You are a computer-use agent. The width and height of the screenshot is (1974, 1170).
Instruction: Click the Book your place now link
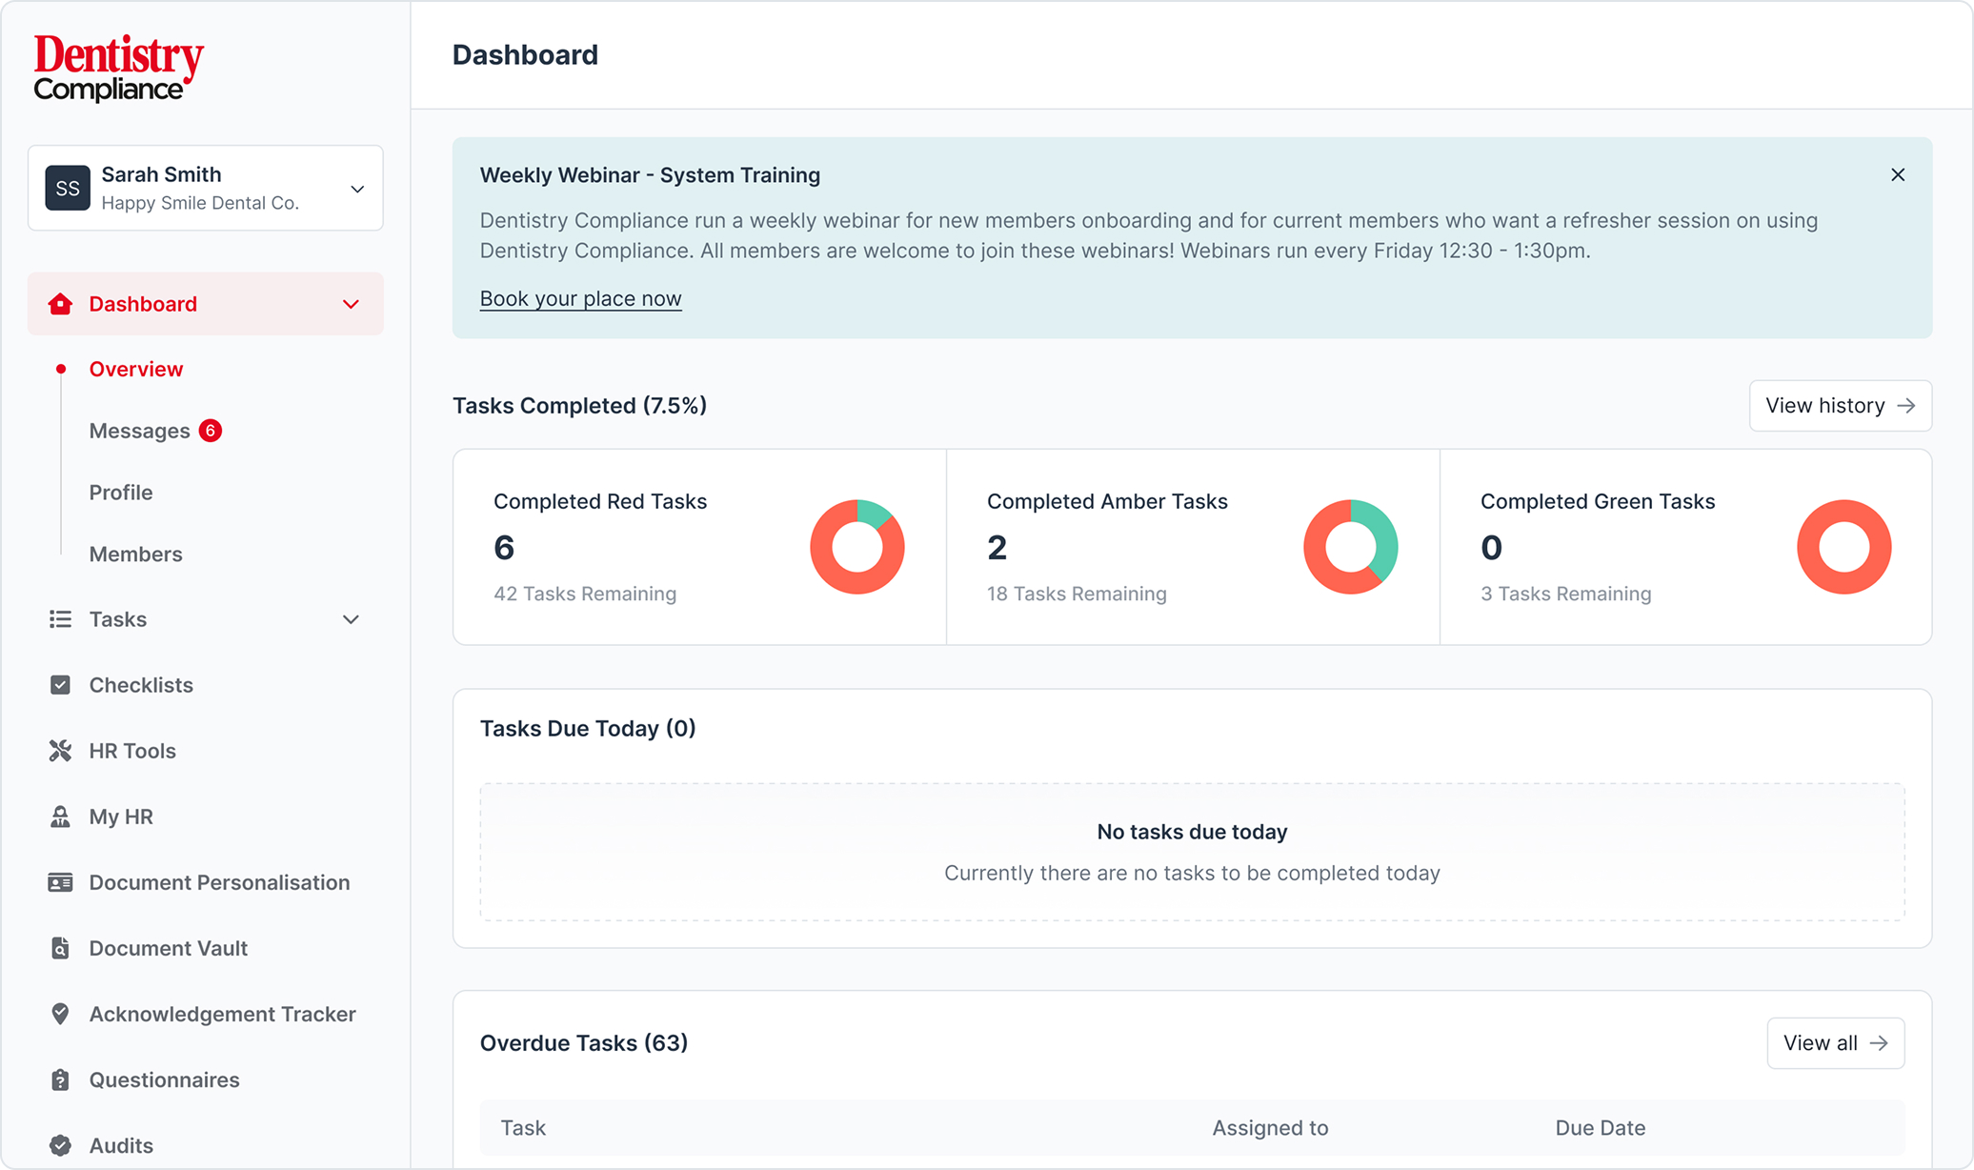[x=580, y=298]
